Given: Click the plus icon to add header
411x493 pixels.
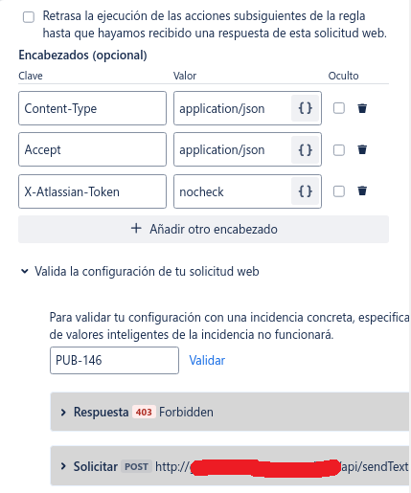Looking at the screenshot, I should (x=136, y=229).
